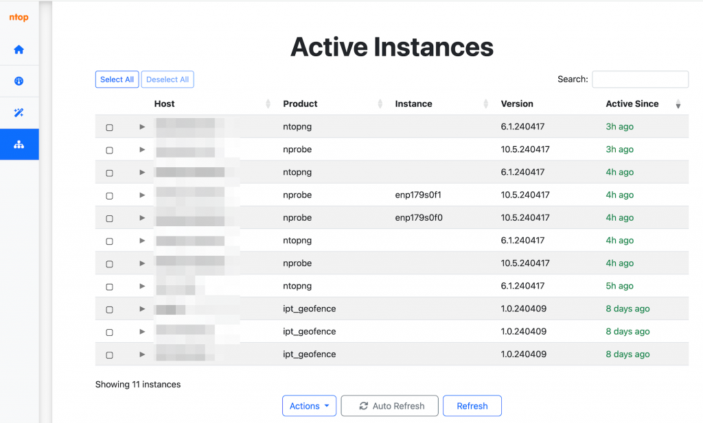Open the dashboard gauge icon in the sidebar
The height and width of the screenshot is (423, 703).
[19, 81]
